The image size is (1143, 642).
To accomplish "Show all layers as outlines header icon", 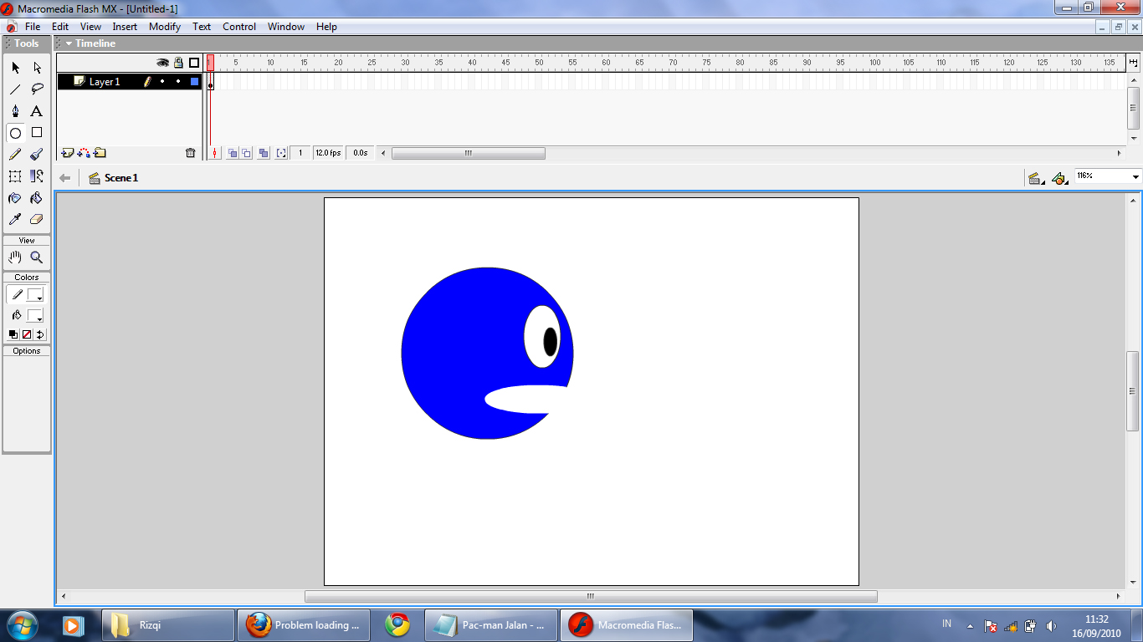I will (x=194, y=63).
